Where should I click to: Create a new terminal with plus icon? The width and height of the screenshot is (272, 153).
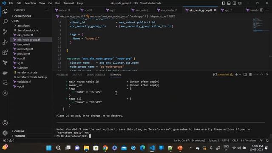[x=236, y=75]
